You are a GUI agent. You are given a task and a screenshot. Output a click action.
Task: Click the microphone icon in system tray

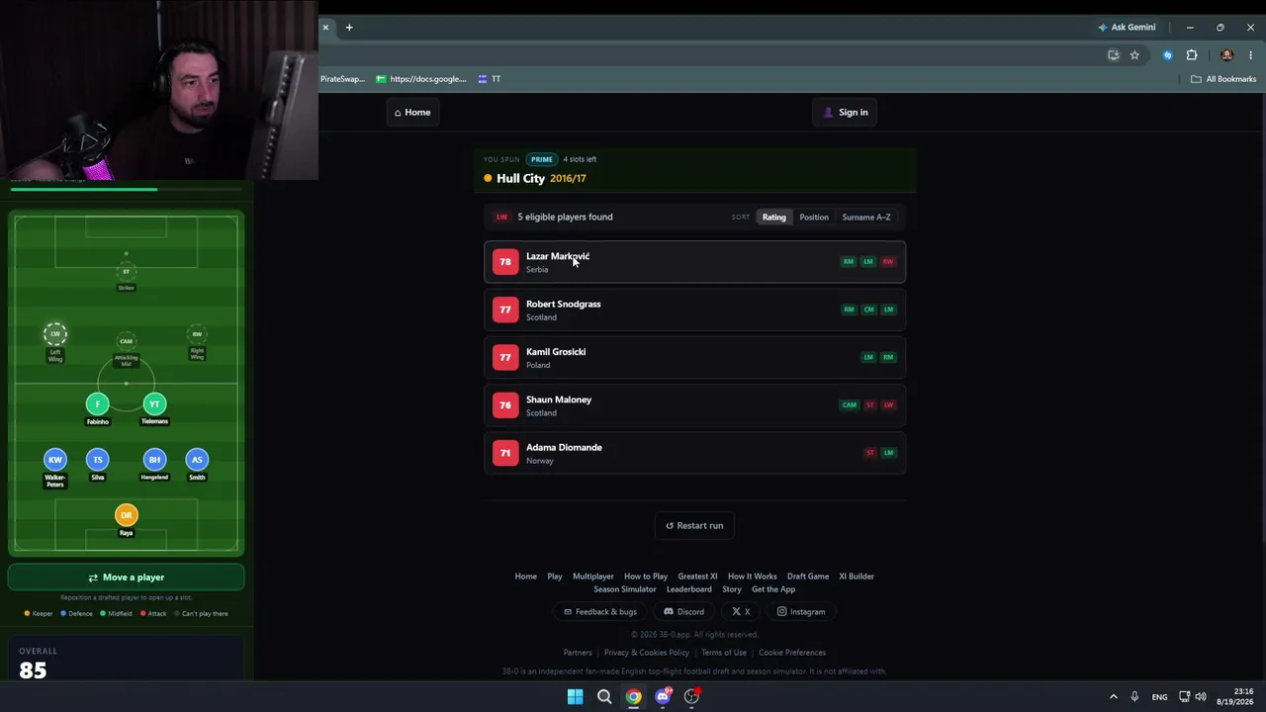click(x=1134, y=697)
